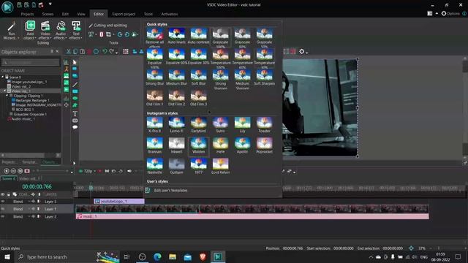This screenshot has height=263, width=468.
Task: Click the crop tool icon in Tools
Action: click(108, 34)
